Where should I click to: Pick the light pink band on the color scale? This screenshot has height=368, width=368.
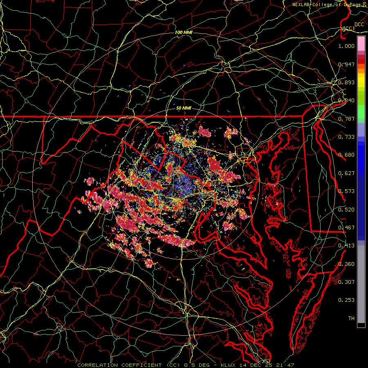[361, 44]
